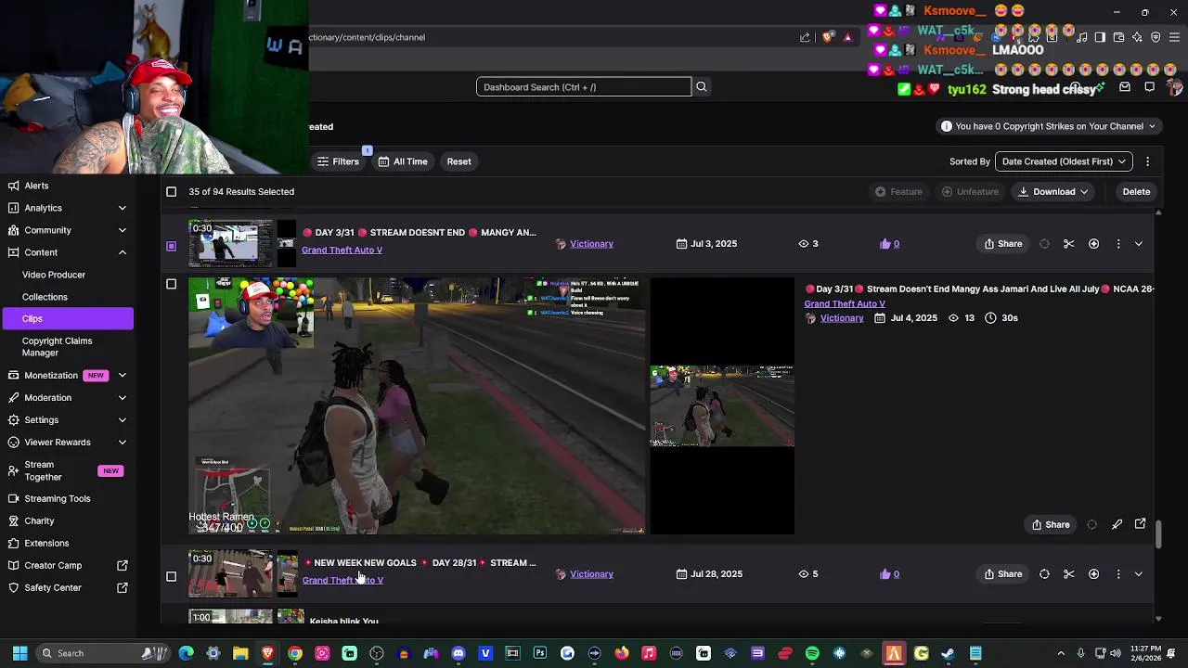Focus the Dashboard Search field
The width and height of the screenshot is (1188, 668).
point(584,86)
